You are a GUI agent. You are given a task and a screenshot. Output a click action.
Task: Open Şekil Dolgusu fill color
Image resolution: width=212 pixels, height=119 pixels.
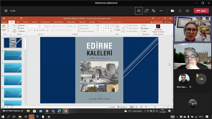click(x=132, y=25)
